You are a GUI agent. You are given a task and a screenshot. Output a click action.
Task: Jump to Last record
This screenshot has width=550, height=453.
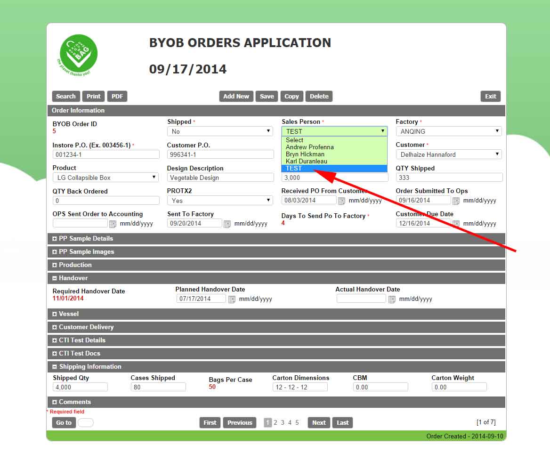(343, 423)
